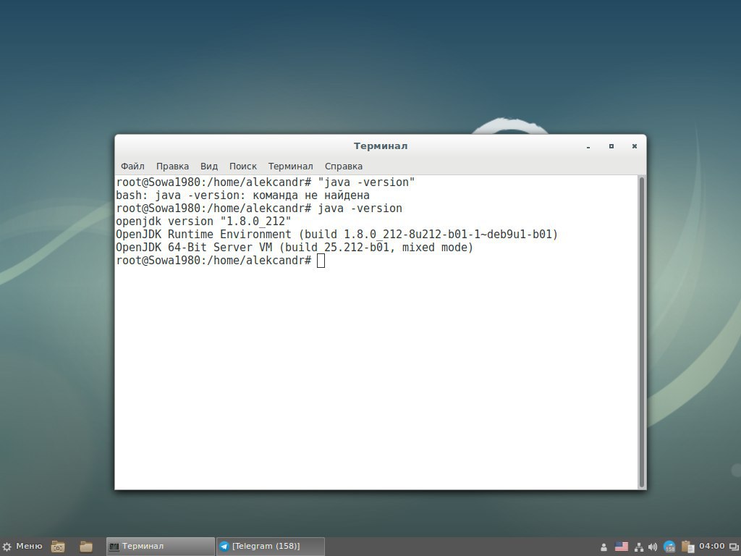Open the Терминал menu in the menu bar

point(291,167)
